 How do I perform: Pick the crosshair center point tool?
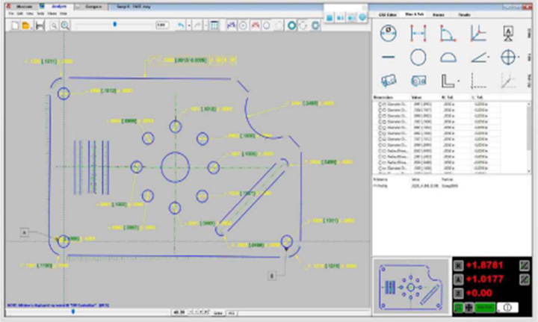coord(508,58)
